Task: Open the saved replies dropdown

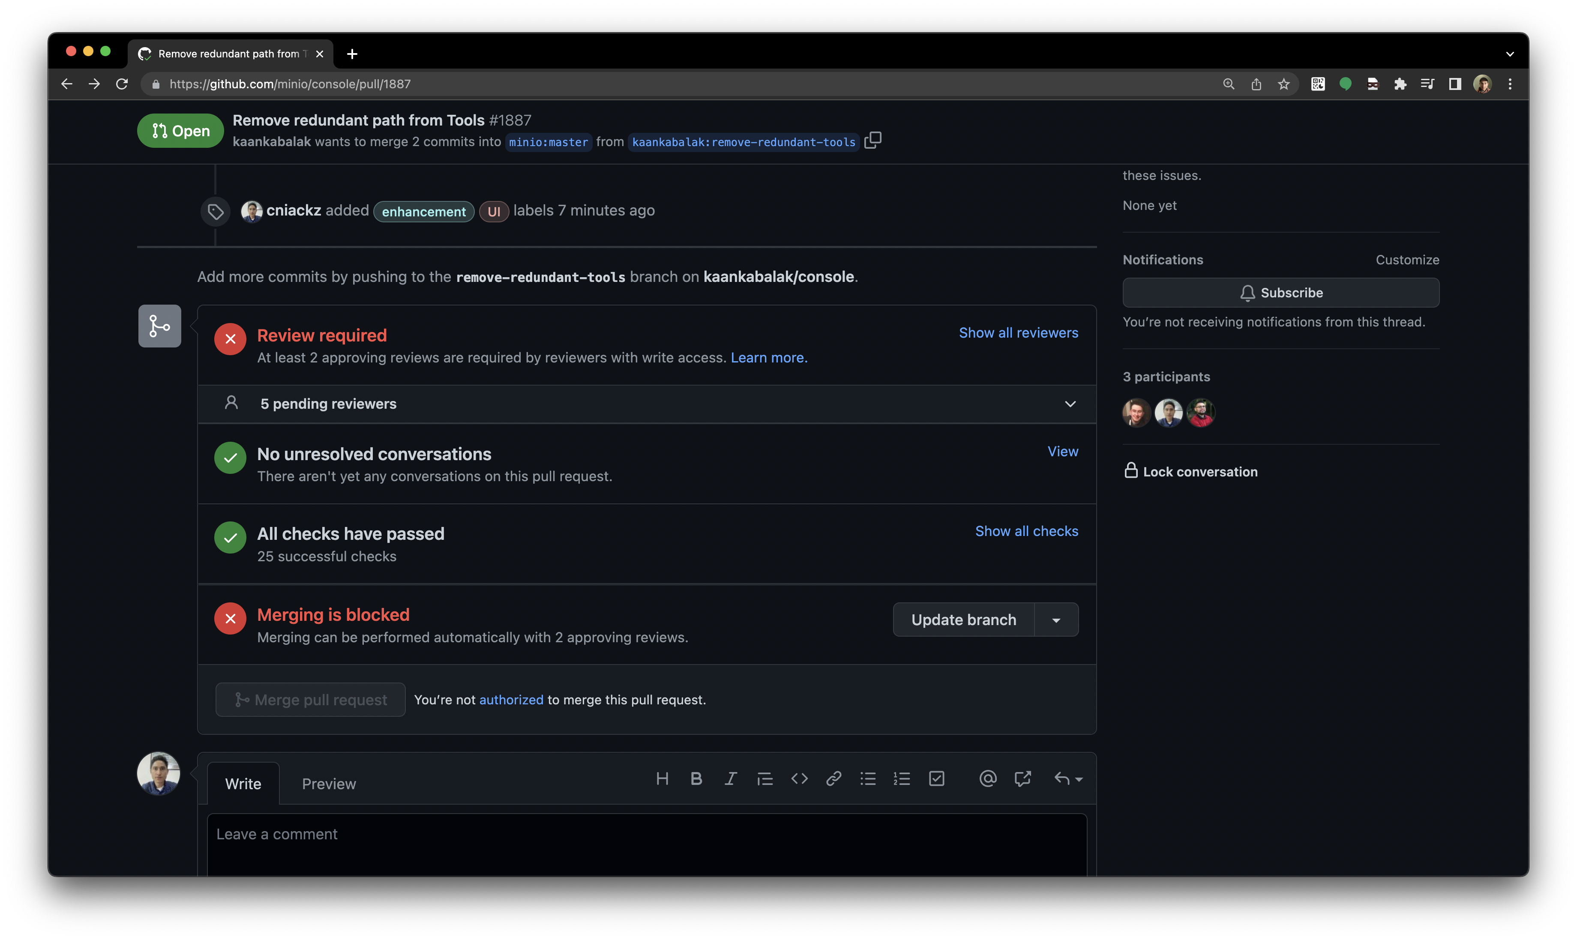Action: pos(1068,778)
